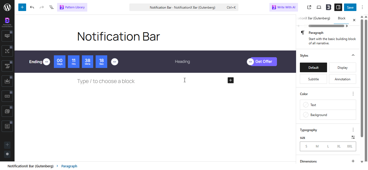Choose font size S
Viewport: 368px width, 170px height.
[306, 146]
